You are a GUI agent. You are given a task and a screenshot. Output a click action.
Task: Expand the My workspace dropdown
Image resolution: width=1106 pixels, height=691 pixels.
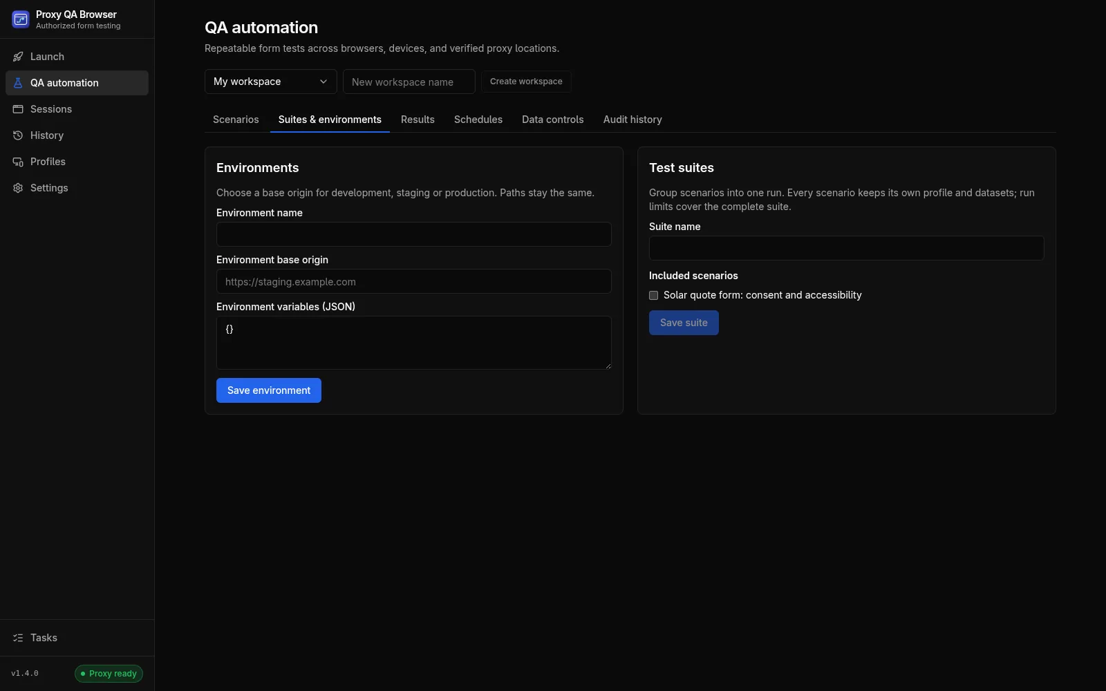(271, 82)
